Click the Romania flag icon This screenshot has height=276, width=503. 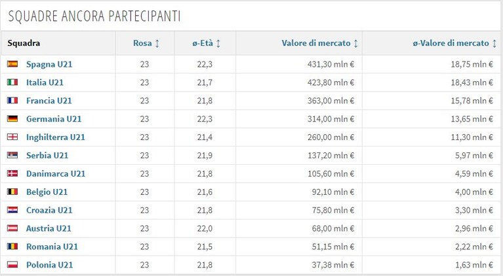tap(12, 247)
